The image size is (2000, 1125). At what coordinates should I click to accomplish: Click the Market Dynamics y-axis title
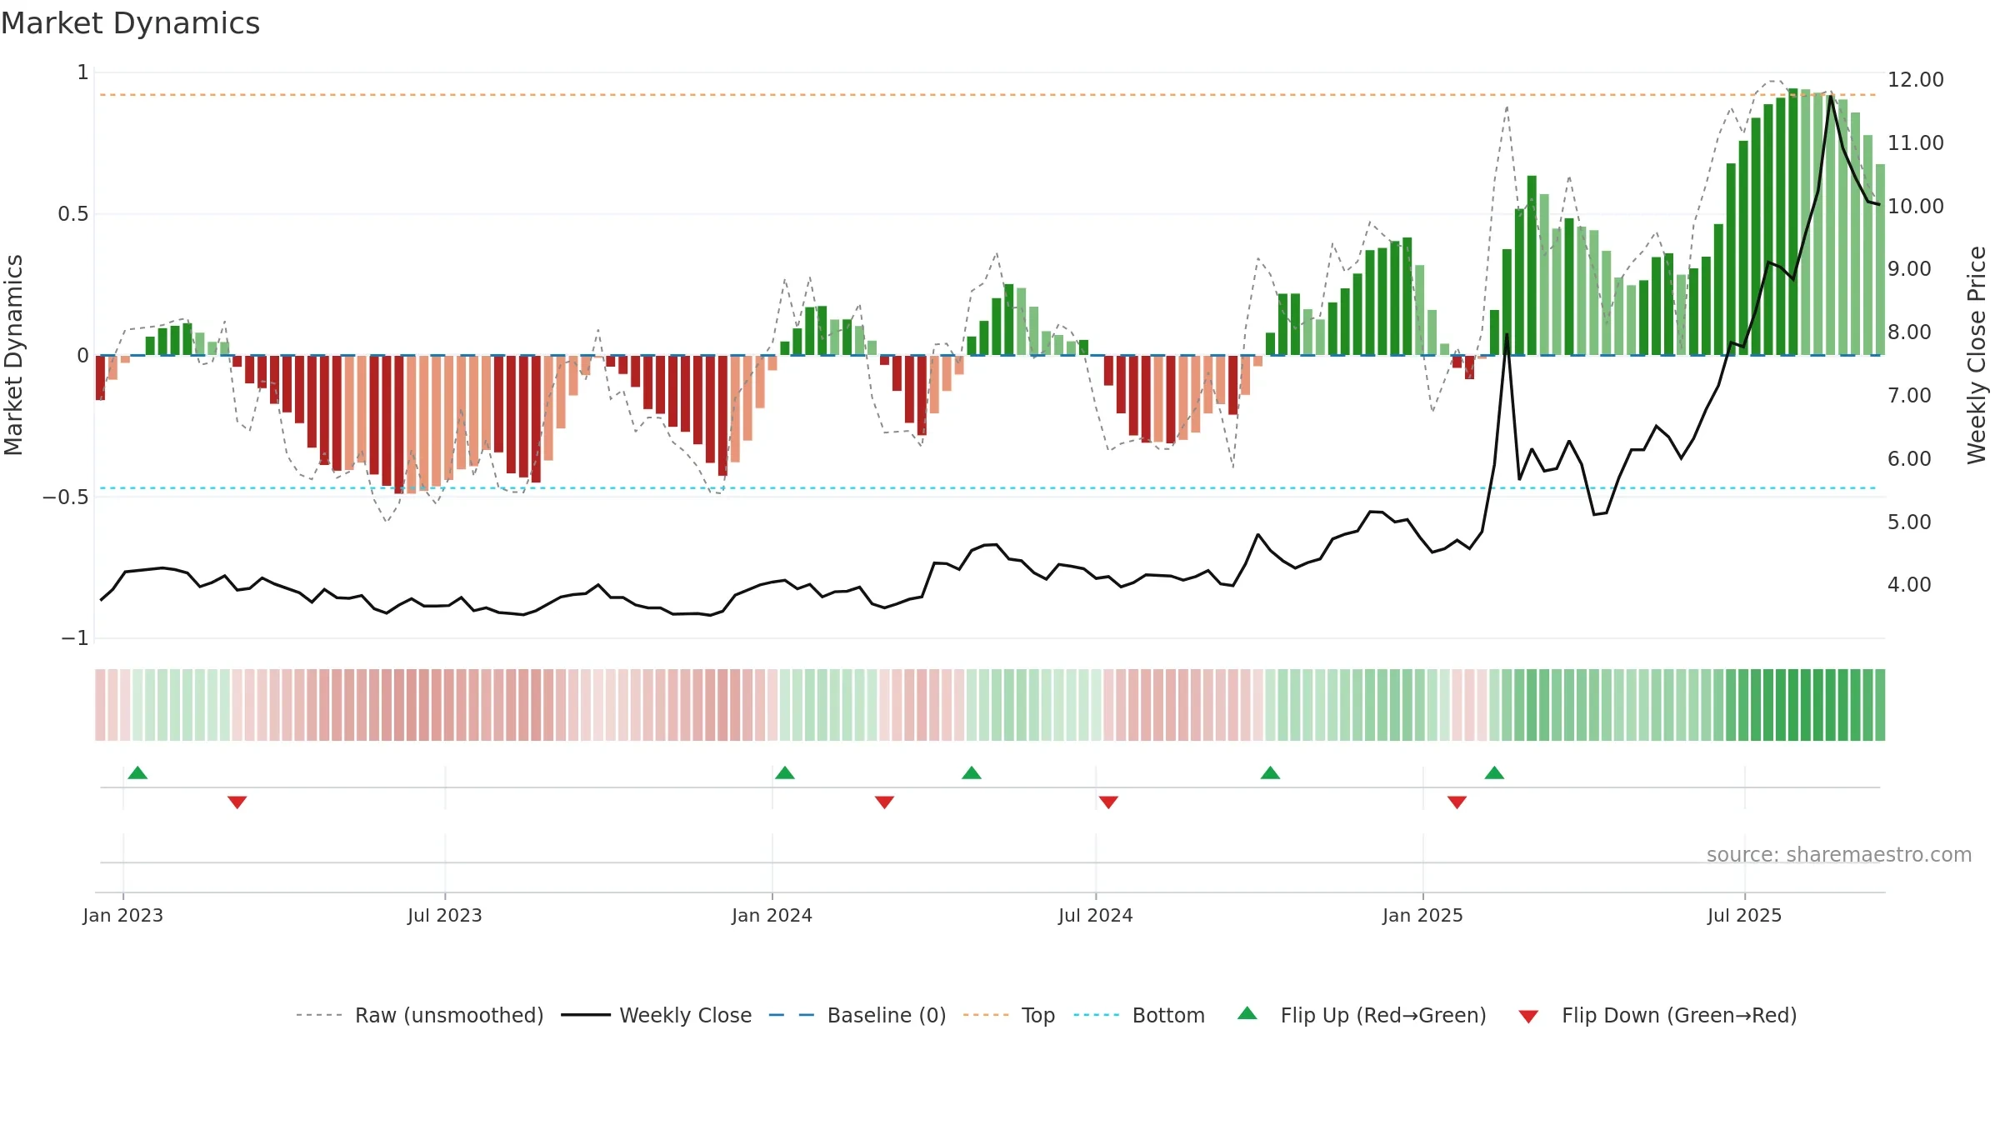pyautogui.click(x=13, y=355)
